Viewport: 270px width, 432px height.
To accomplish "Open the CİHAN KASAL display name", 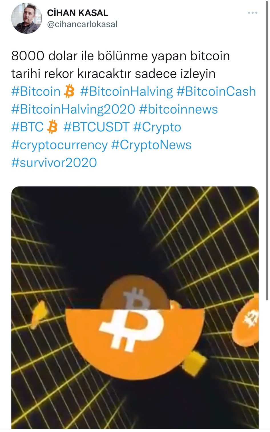I will (77, 13).
